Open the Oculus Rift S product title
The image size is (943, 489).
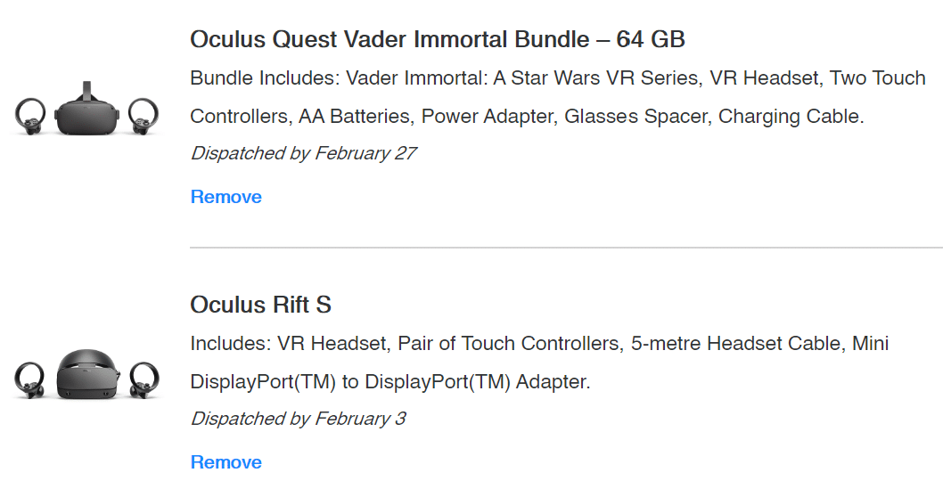261,306
